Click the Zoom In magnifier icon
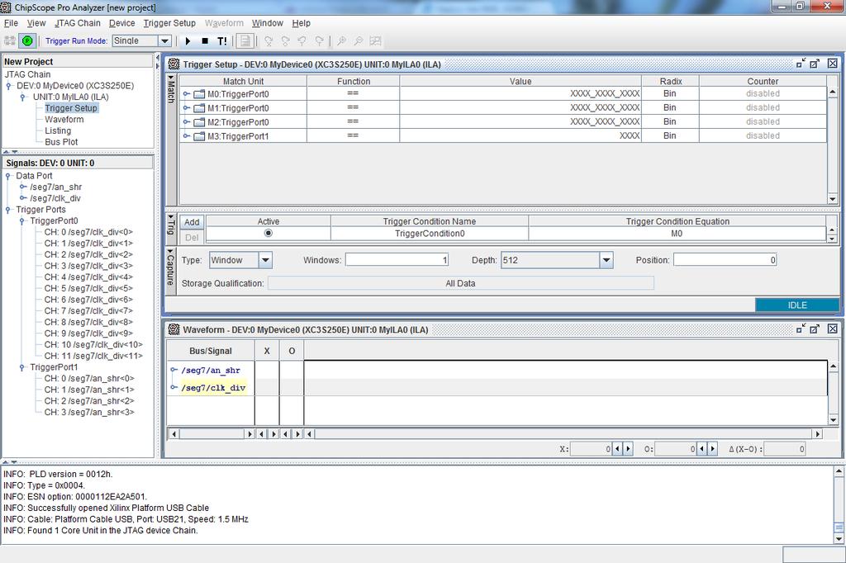The width and height of the screenshot is (846, 563). pos(341,40)
